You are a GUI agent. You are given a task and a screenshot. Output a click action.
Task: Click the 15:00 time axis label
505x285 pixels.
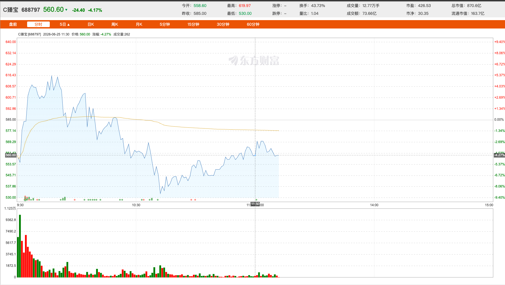coord(489,205)
